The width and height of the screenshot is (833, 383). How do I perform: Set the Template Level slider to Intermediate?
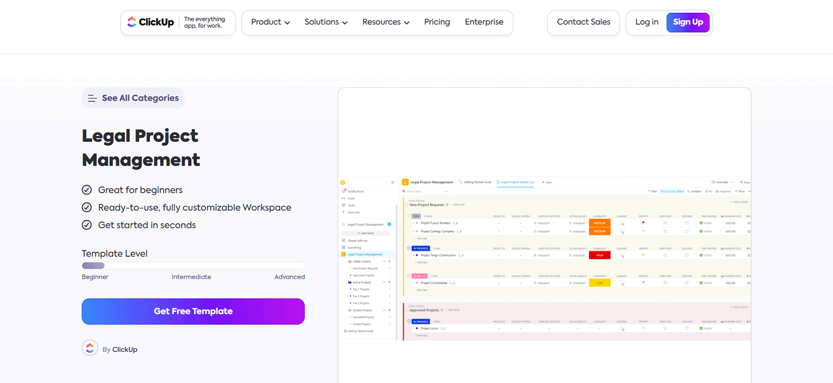(x=193, y=266)
